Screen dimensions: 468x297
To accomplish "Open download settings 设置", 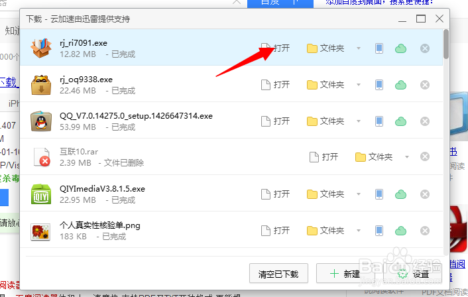I will tap(414, 274).
